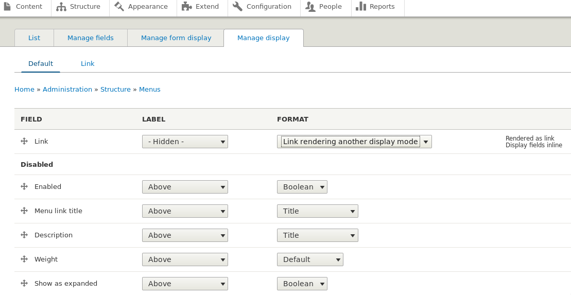The image size is (571, 295).
Task: Open the Link format dropdown
Action: click(x=354, y=142)
